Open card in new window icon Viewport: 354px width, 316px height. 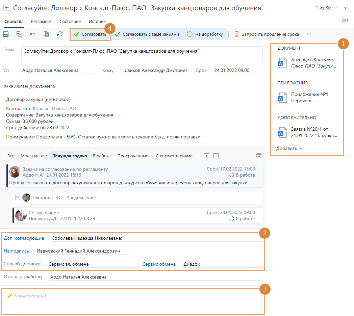[345, 21]
